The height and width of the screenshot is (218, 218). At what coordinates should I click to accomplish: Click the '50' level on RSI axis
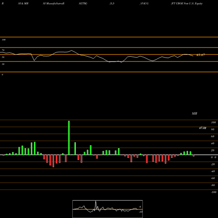[3, 57]
